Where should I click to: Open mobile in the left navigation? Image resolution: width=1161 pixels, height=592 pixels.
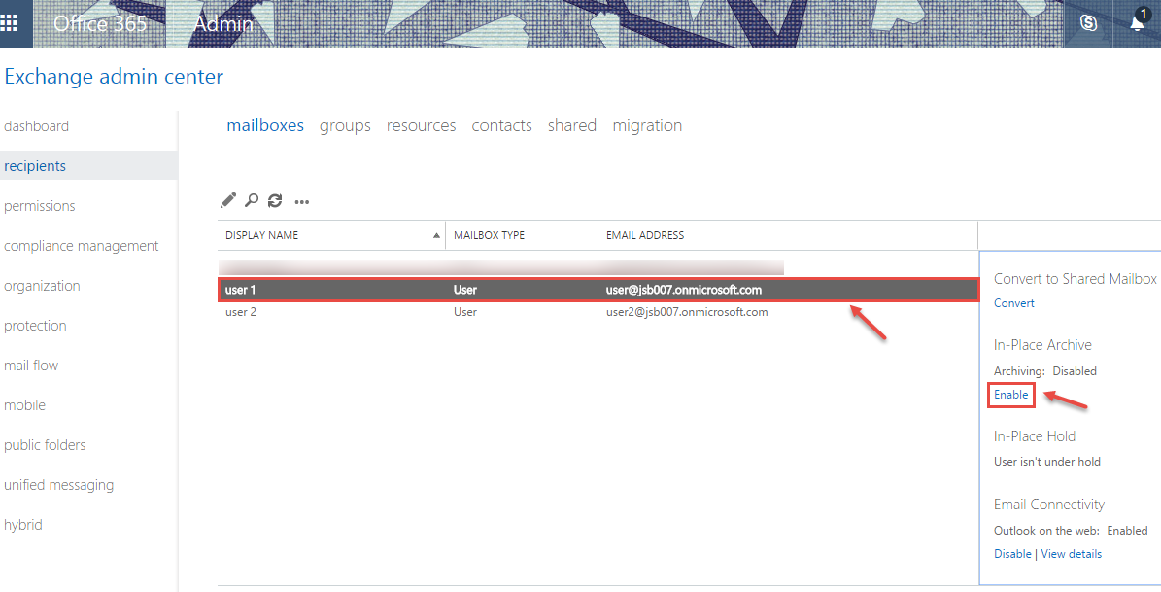pos(24,405)
